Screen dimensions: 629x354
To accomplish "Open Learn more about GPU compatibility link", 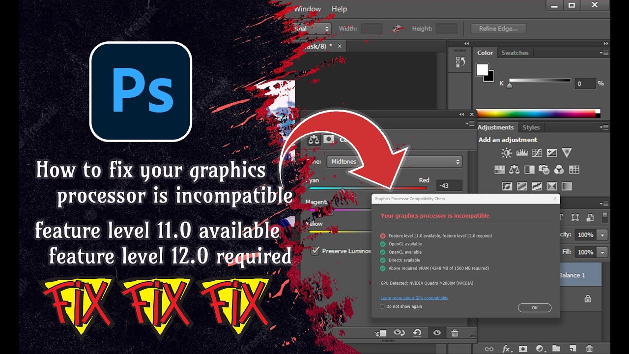I will [414, 298].
